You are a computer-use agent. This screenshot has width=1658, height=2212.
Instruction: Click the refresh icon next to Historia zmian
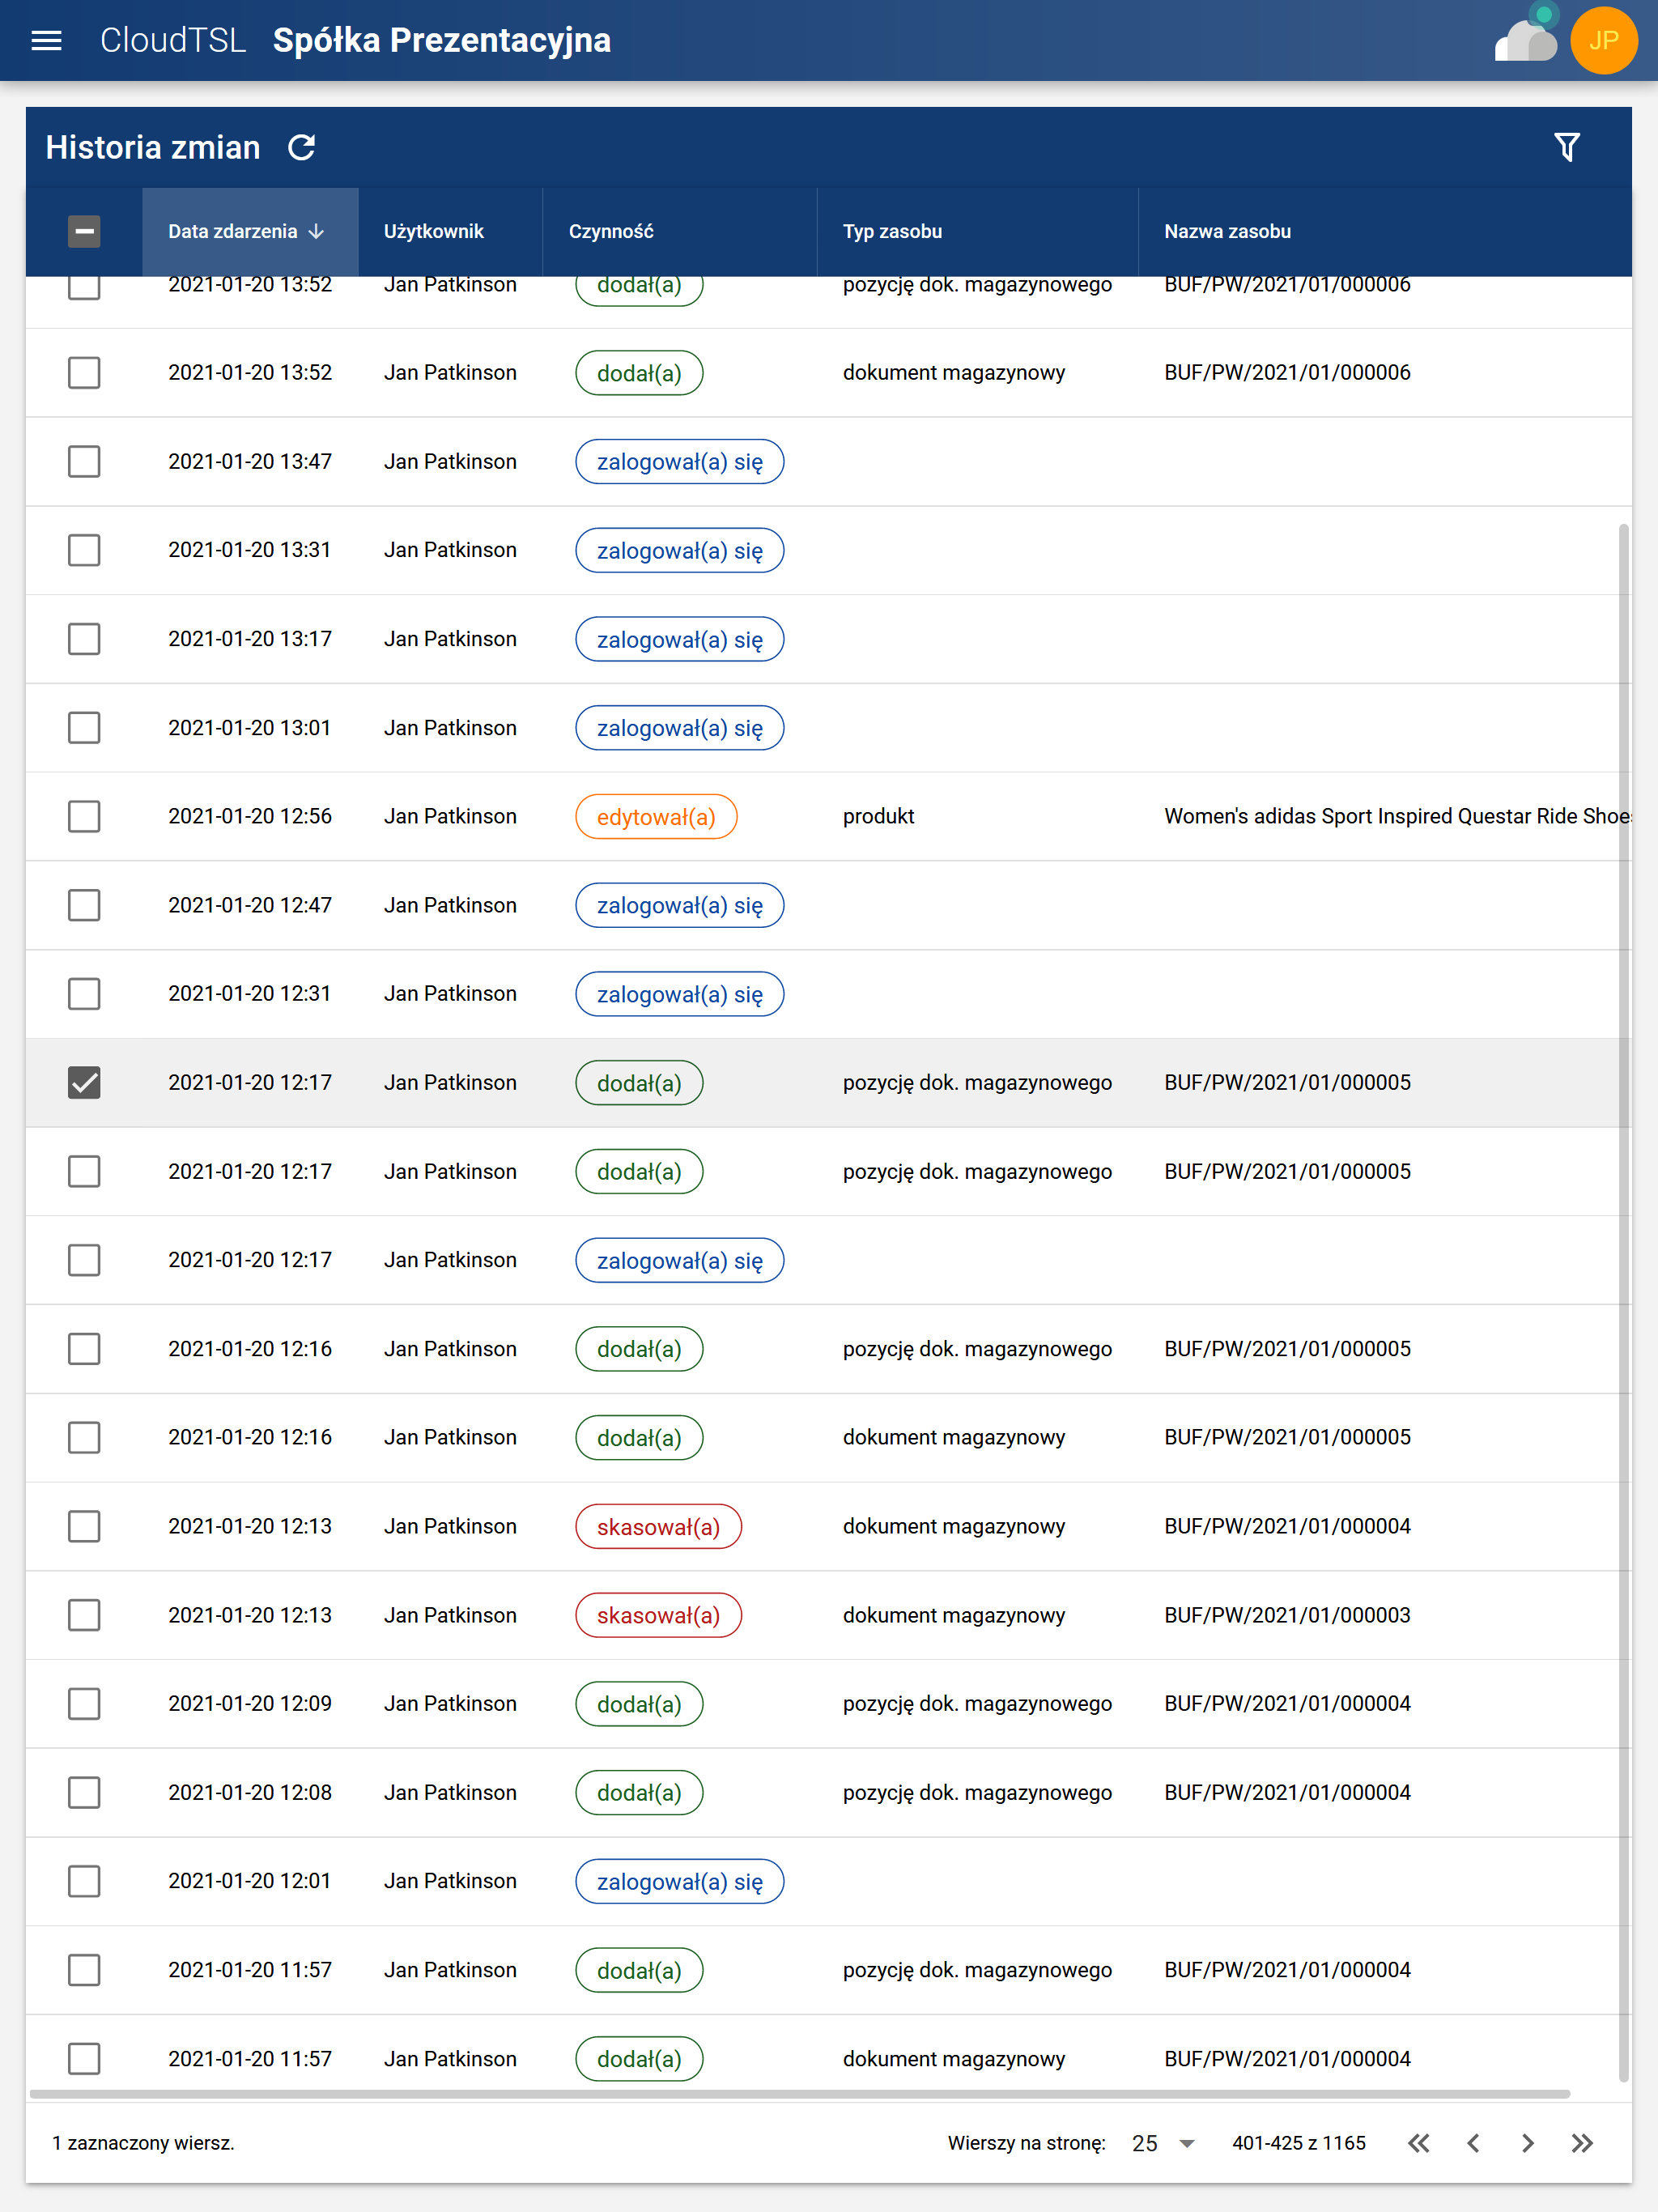(x=302, y=147)
